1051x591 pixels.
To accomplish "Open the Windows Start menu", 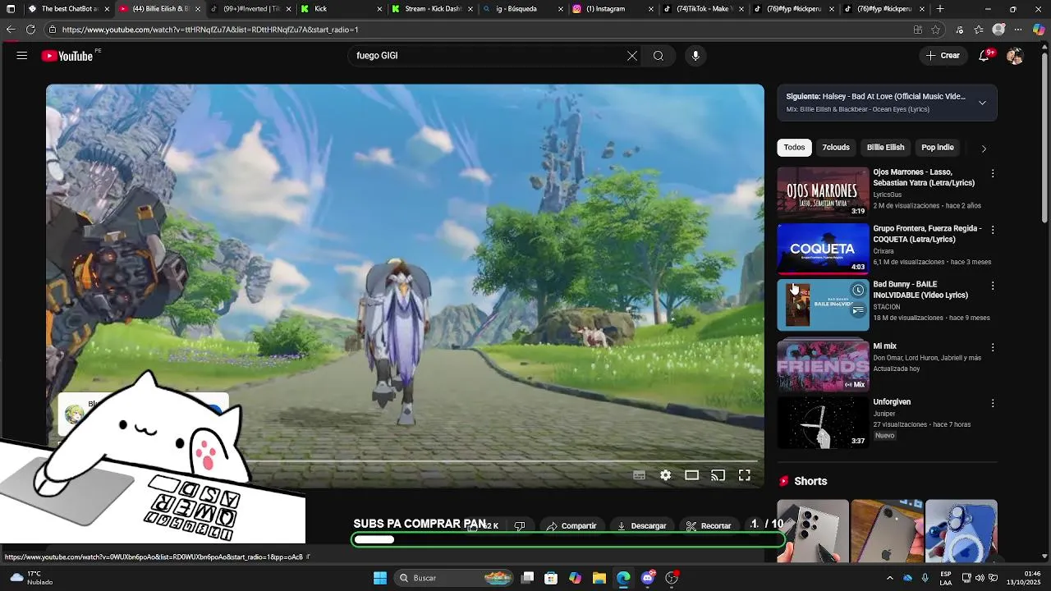I will coord(380,578).
